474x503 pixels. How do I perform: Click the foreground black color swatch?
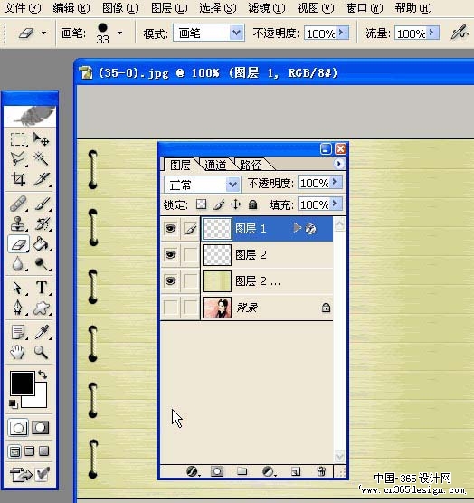[x=22, y=383]
